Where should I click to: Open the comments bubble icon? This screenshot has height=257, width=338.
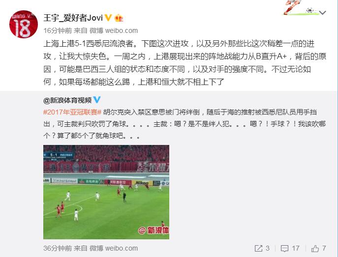click(284, 249)
